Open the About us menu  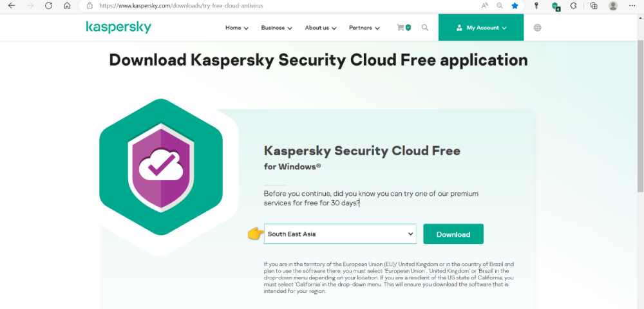pyautogui.click(x=321, y=28)
